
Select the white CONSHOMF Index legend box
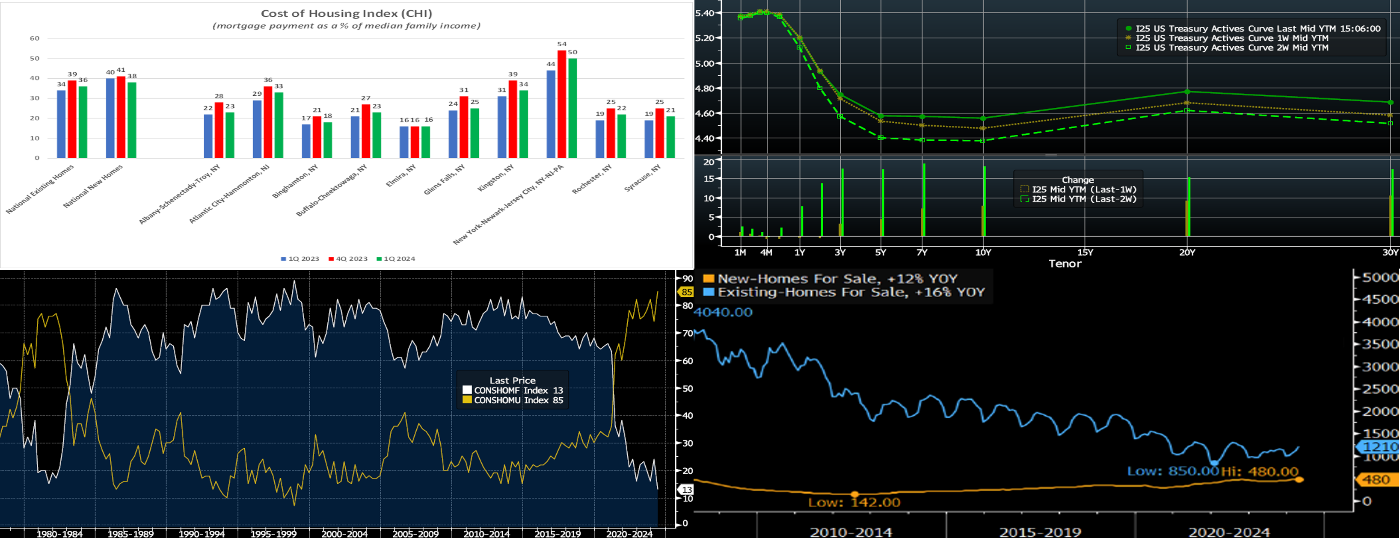467,390
